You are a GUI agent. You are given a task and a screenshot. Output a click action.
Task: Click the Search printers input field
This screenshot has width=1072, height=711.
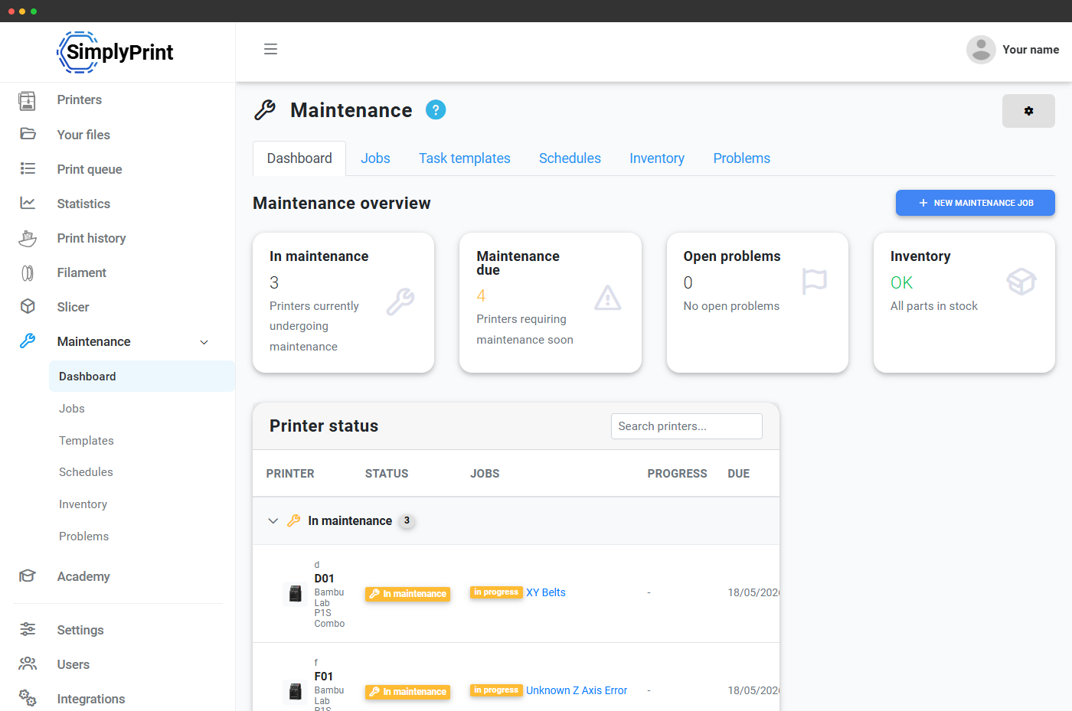point(687,426)
